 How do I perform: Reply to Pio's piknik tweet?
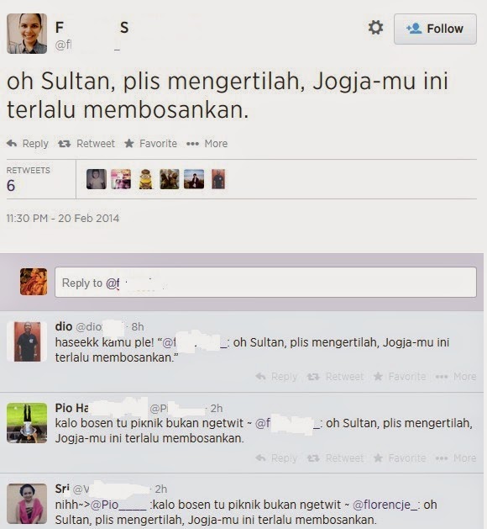click(x=276, y=458)
